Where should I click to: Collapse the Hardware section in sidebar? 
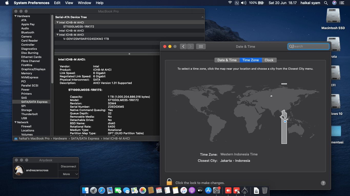[15, 16]
